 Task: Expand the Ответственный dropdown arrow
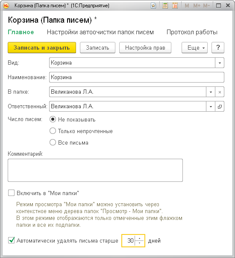(x=211, y=107)
